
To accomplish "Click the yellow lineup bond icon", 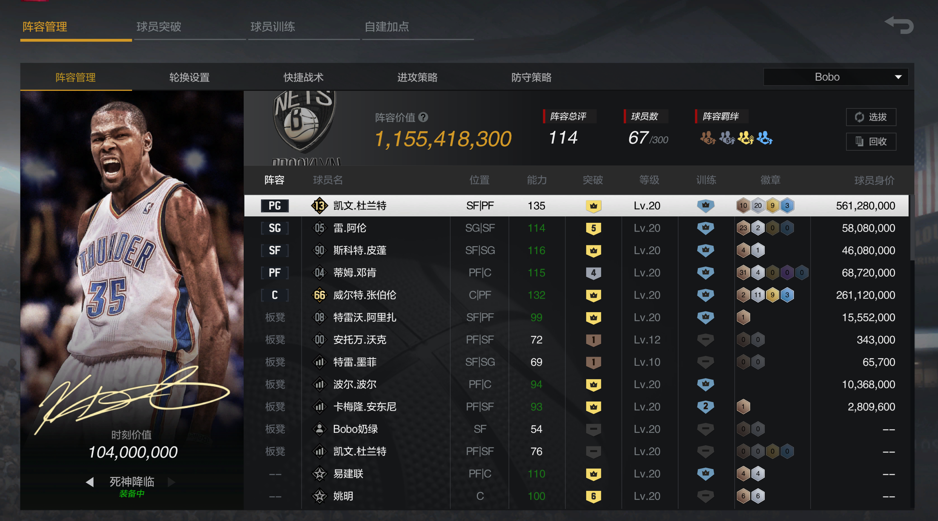I will click(x=746, y=138).
